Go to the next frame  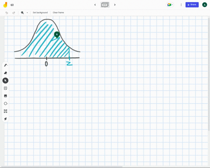(x=115, y=5)
